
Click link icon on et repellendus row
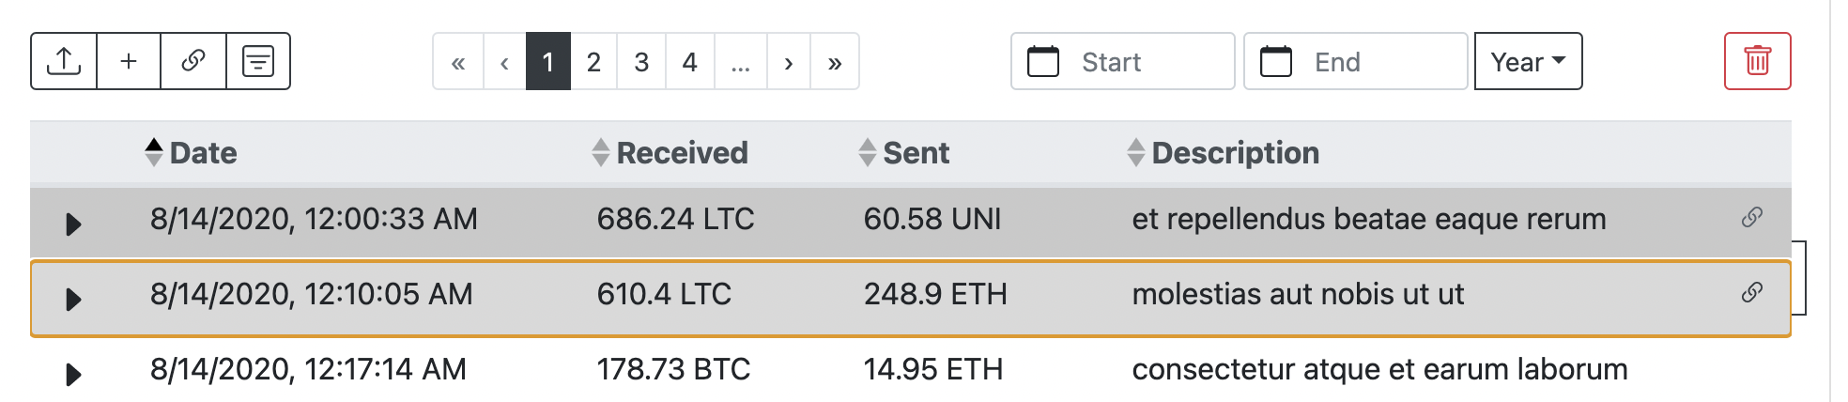point(1751,218)
